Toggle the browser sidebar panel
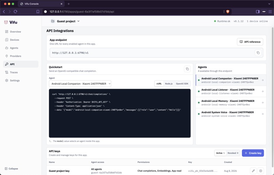This screenshot has width=274, height=175. 258,12
